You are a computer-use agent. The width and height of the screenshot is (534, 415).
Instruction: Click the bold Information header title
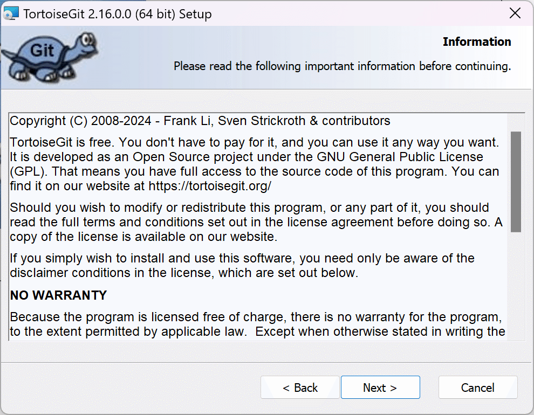point(477,42)
